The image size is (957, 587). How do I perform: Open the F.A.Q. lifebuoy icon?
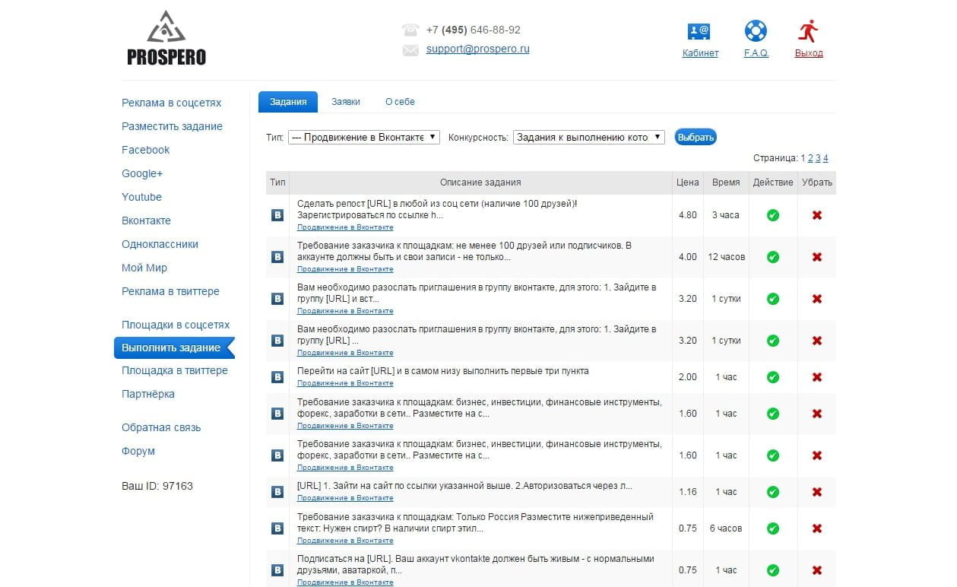coord(756,31)
